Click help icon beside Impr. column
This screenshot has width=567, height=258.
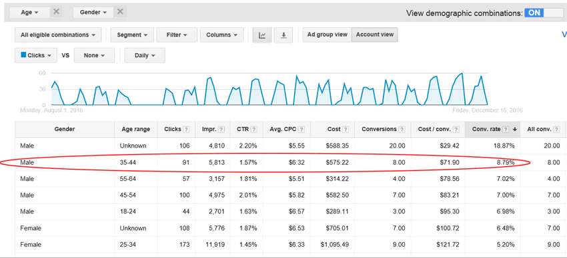tap(221, 130)
